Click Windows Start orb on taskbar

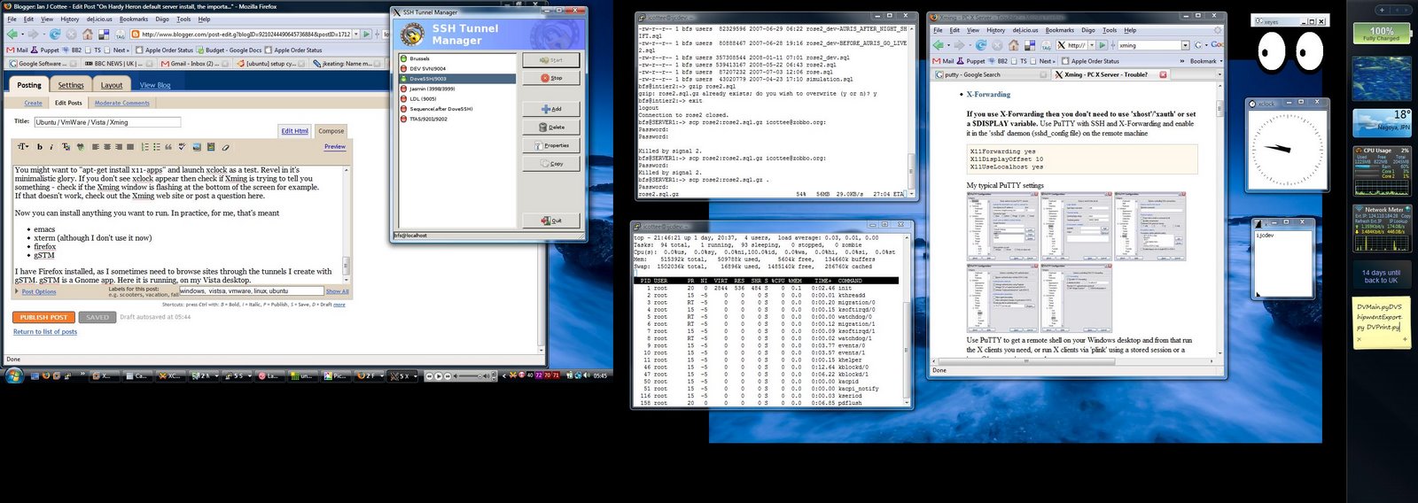13,375
